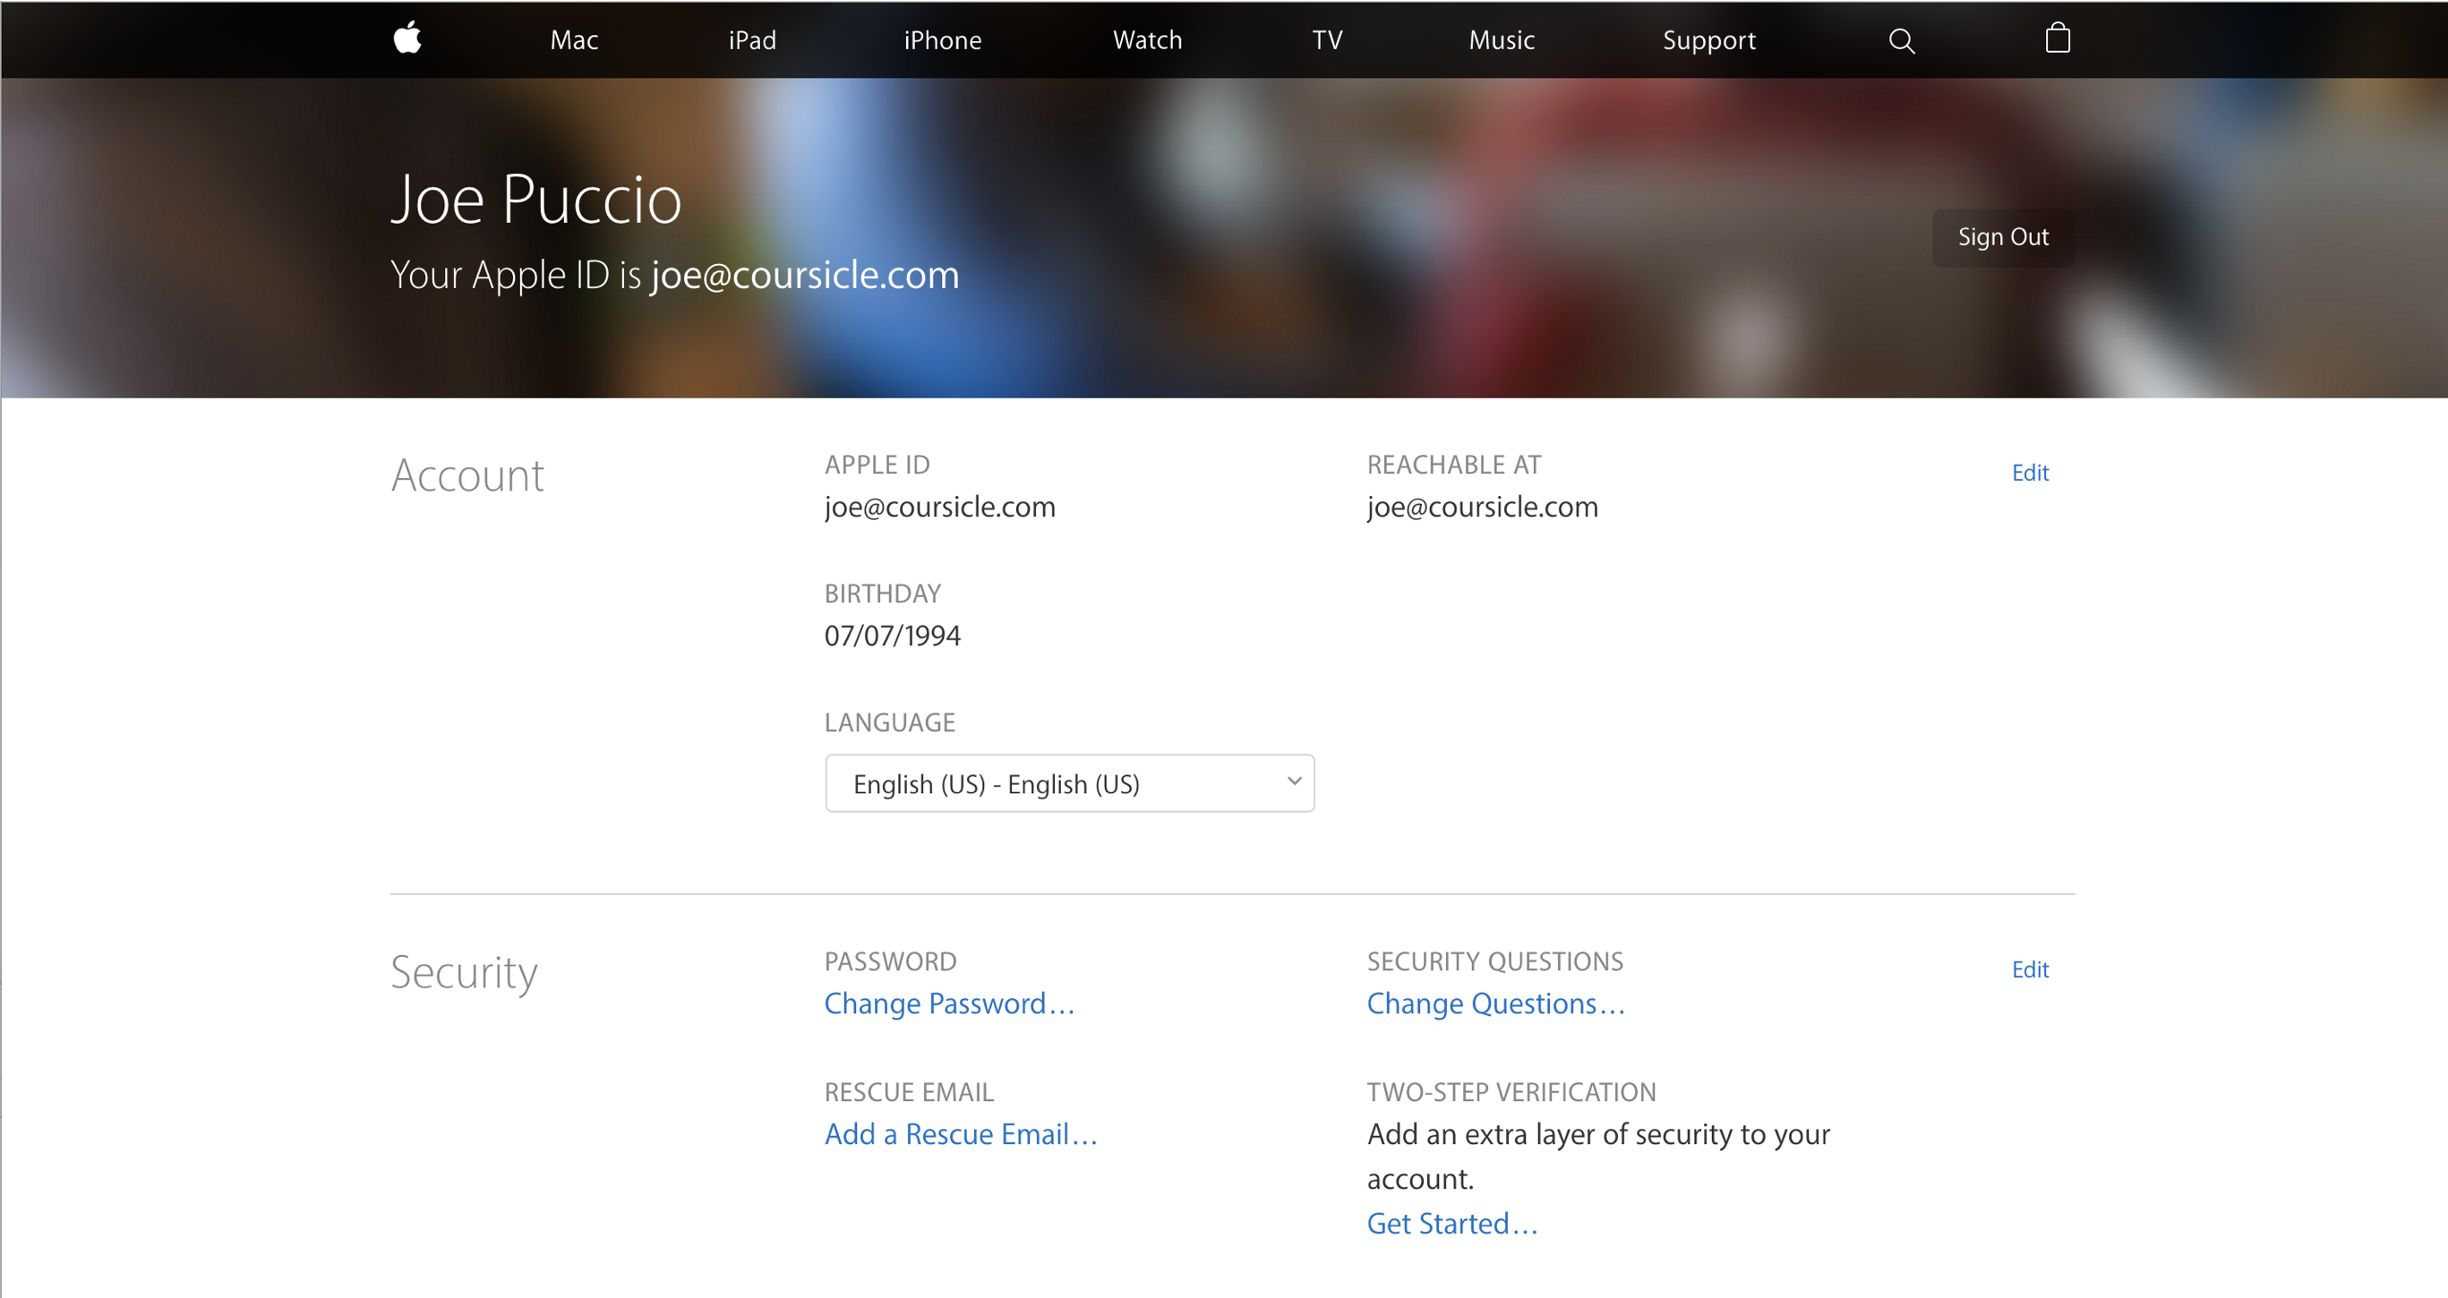Open the Change Questions link
Screen dimensions: 2448x1298
click(1494, 1003)
